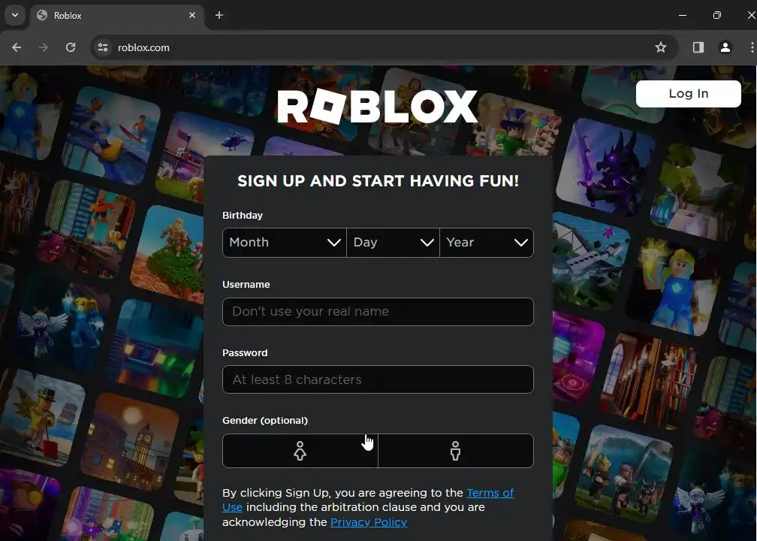Viewport: 757px width, 541px height.
Task: Open the Day birthday dropdown
Action: (x=393, y=243)
